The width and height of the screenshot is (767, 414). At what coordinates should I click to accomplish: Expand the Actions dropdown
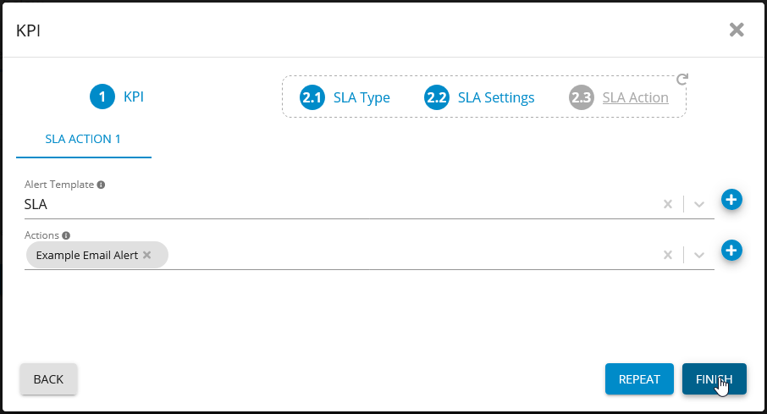click(x=699, y=255)
